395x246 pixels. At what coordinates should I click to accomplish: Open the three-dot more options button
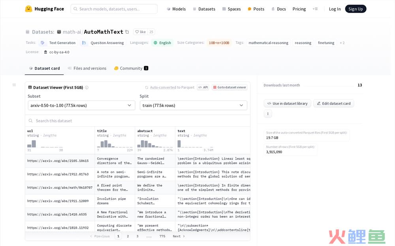(268, 114)
